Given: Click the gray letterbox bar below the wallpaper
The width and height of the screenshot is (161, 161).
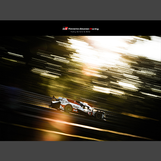Looking at the screenshot, I should 80,151.
